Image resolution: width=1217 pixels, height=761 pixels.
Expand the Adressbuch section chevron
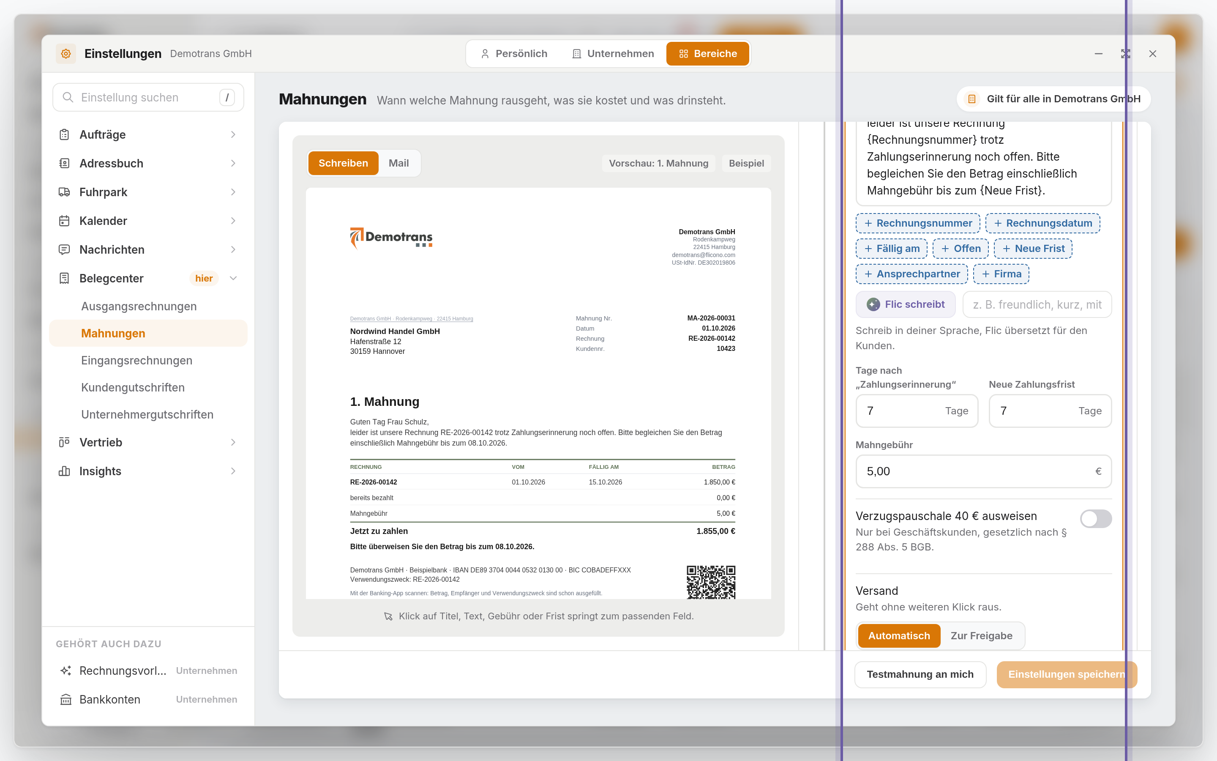[x=233, y=163]
